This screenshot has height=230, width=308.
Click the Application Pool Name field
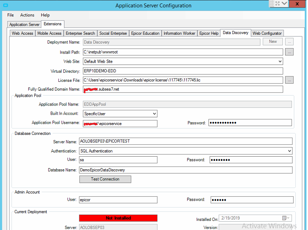click(x=187, y=104)
